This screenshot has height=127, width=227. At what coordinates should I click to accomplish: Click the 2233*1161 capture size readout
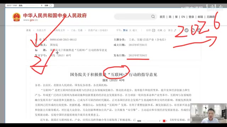point(12,6)
